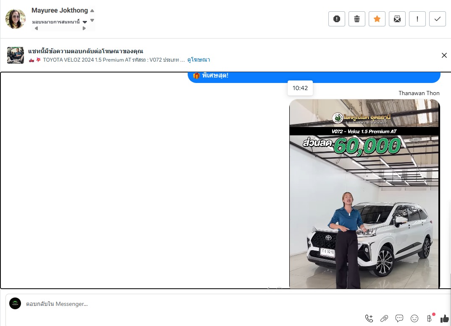
Task: Click the page avatar beside reply box
Action: pyautogui.click(x=15, y=304)
